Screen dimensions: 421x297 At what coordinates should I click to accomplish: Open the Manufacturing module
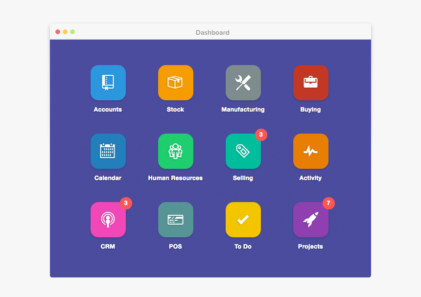click(243, 83)
